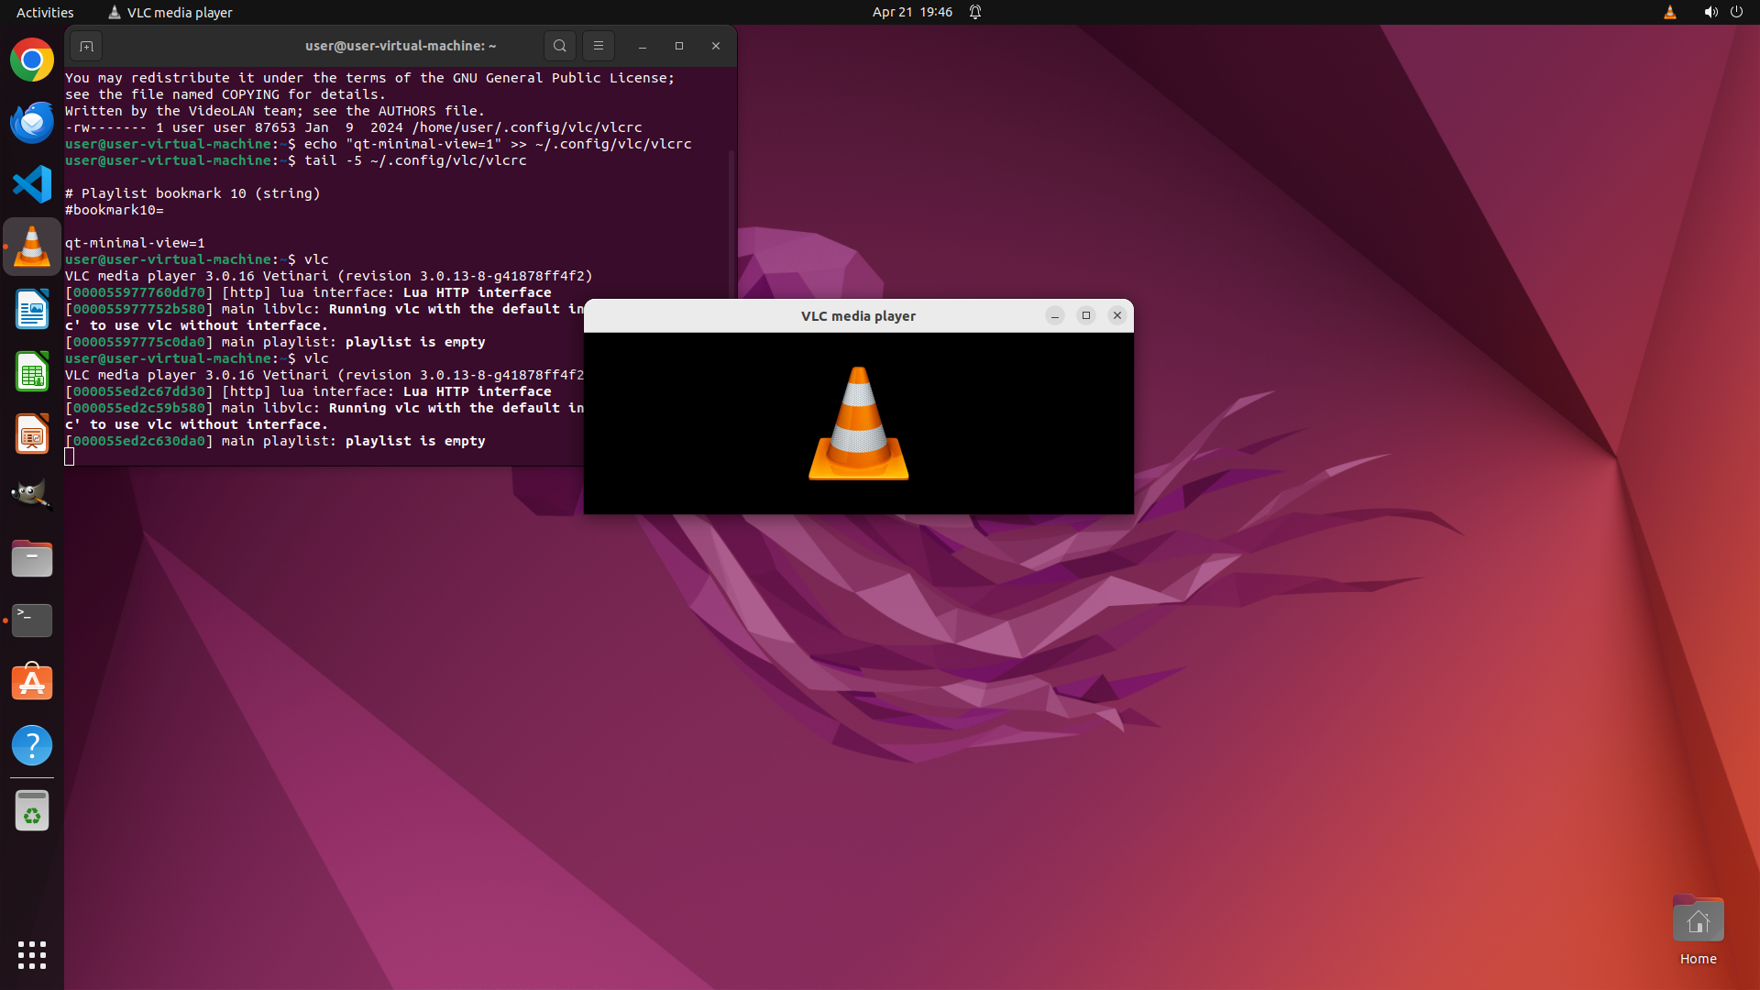
Task: Open the terminal search button
Action: click(559, 46)
